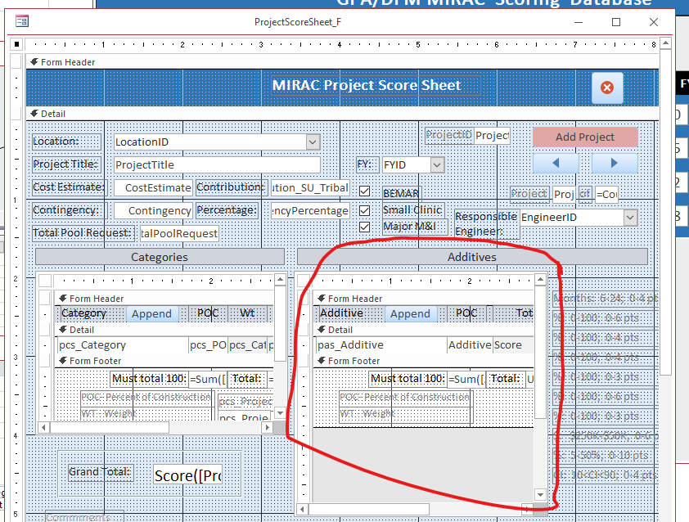The height and width of the screenshot is (522, 689).
Task: Click the ContingencyPercentage text box
Action: point(310,210)
